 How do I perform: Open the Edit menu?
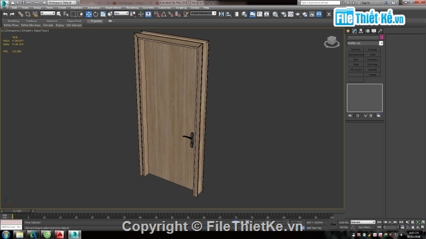[x=15, y=7]
